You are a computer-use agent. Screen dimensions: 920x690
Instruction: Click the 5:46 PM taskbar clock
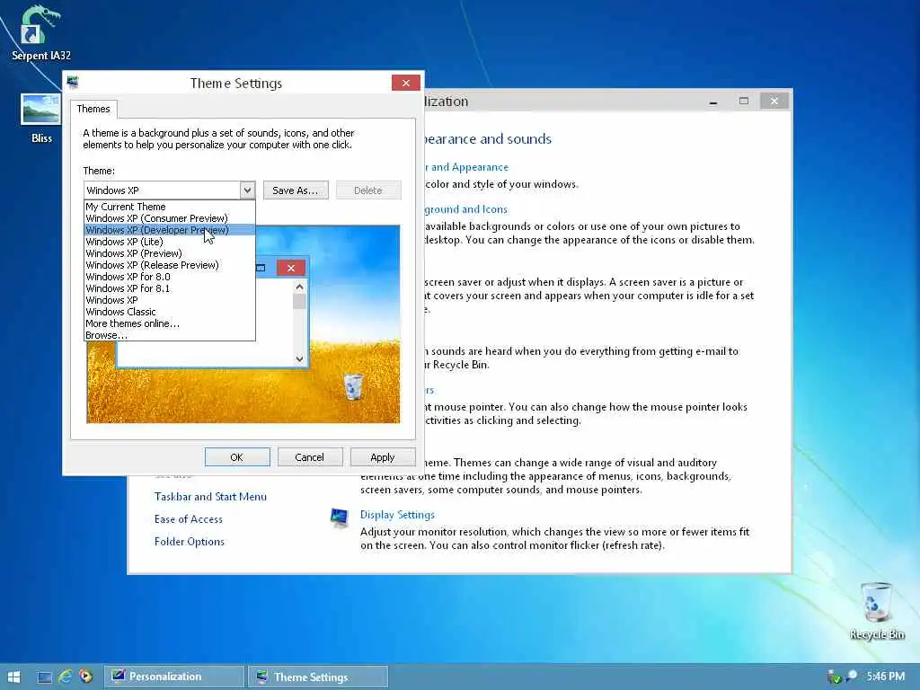click(x=885, y=676)
